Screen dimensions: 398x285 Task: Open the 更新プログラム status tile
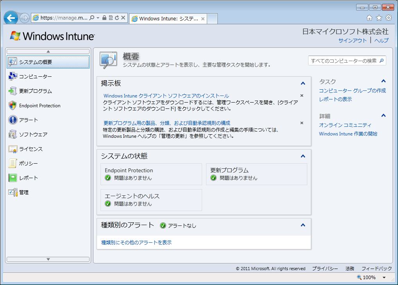pos(256,174)
